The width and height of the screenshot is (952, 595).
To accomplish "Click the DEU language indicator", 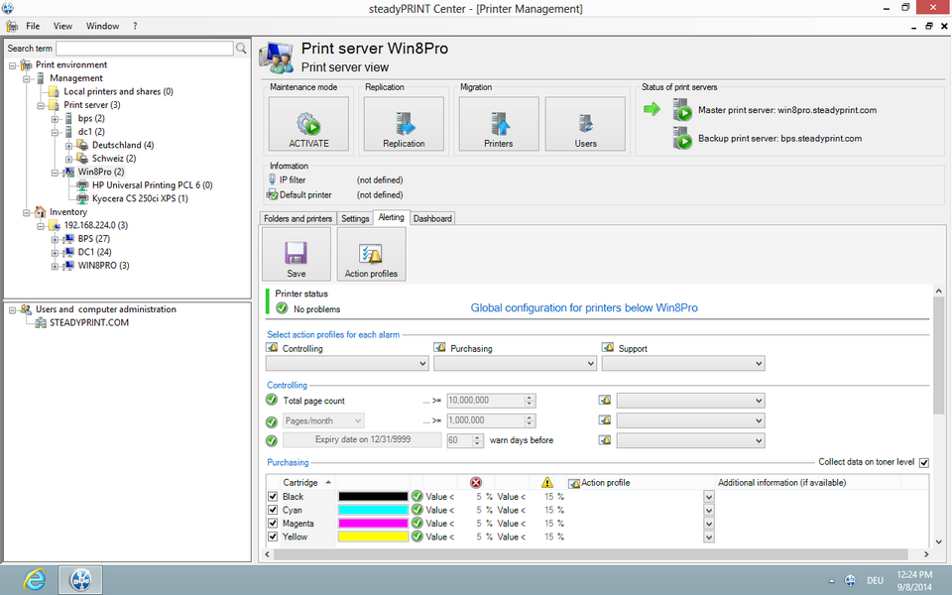I will [875, 581].
